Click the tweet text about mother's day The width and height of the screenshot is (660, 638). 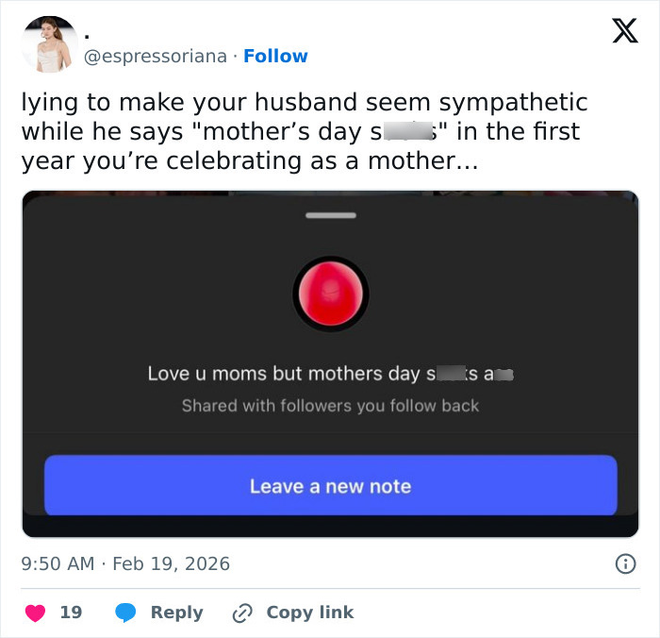304,131
